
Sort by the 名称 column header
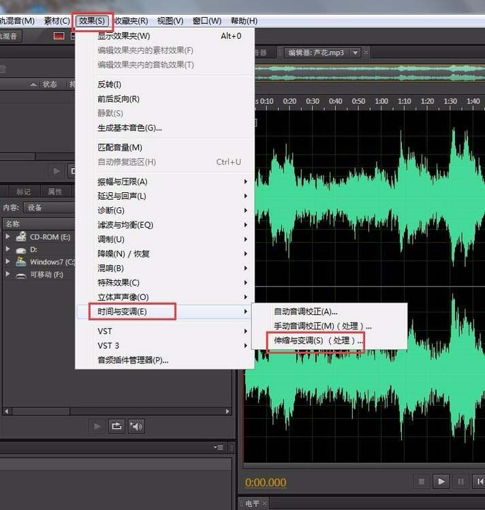[40, 224]
